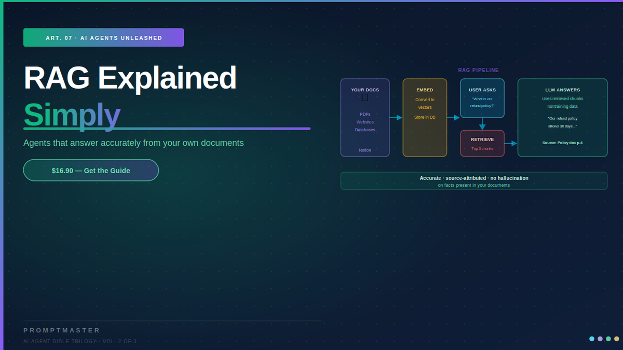
Task: Click the cyan dot in the bottom corner
Action: 592,339
